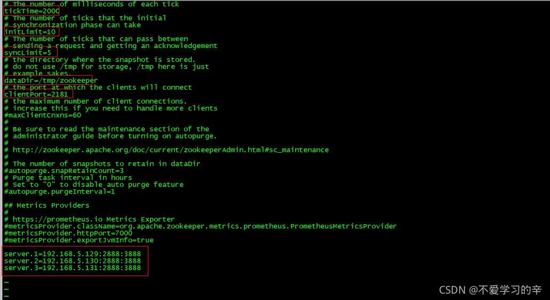This screenshot has width=550, height=300.
Task: Click the #autopurge.purgeInterval=1 line
Action: click(x=60, y=192)
